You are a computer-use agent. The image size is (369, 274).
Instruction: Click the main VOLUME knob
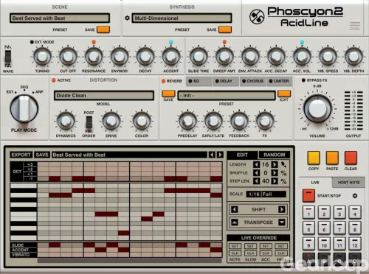click(x=317, y=108)
